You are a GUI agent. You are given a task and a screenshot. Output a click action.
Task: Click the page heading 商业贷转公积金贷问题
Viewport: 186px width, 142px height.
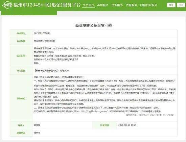(94, 25)
